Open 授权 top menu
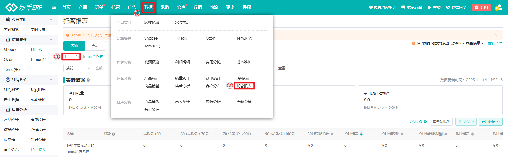The image size is (508, 157). pyautogui.click(x=247, y=7)
